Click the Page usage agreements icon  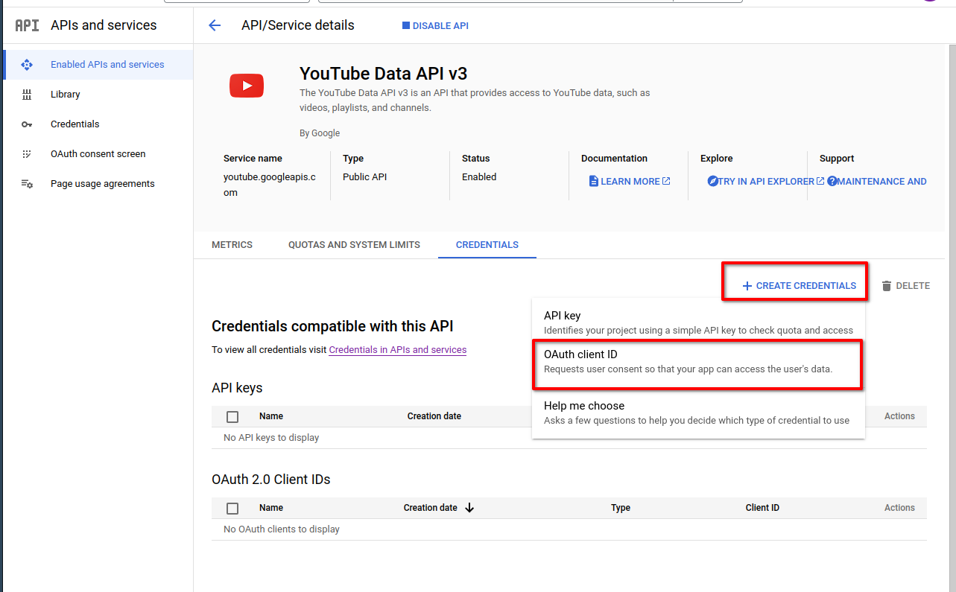coord(27,184)
